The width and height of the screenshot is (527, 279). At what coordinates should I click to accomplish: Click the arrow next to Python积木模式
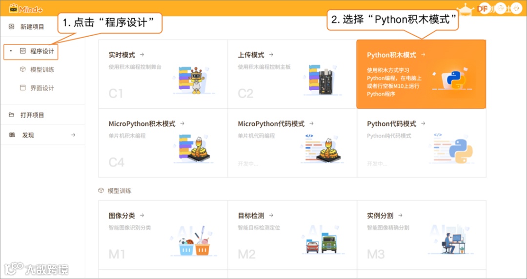click(x=423, y=55)
